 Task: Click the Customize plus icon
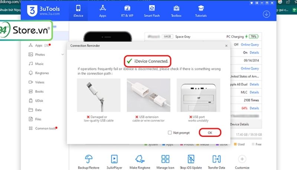[242, 159]
